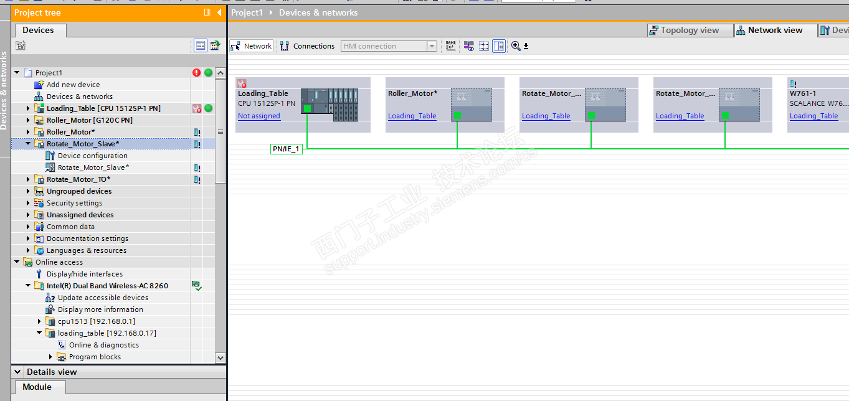Screen dimensions: 849x401
Task: Click green online status icon on Loading_Table row
Action: point(209,108)
